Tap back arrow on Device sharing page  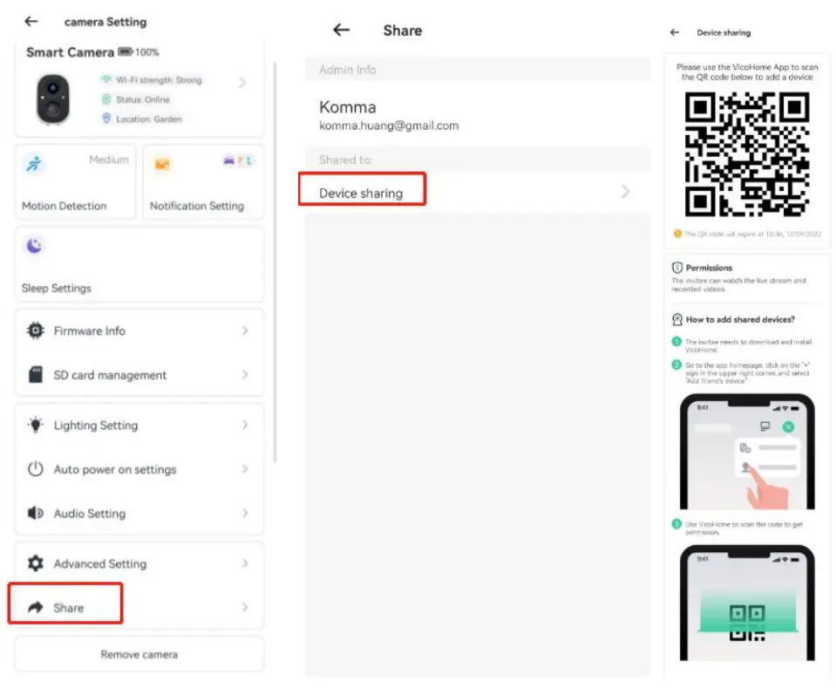(x=675, y=32)
